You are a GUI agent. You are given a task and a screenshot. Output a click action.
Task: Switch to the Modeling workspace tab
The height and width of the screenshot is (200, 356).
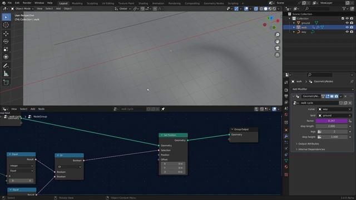[x=77, y=3]
